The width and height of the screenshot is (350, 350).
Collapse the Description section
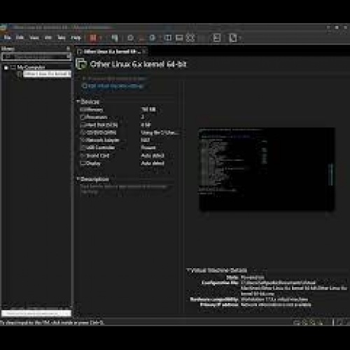click(x=78, y=179)
